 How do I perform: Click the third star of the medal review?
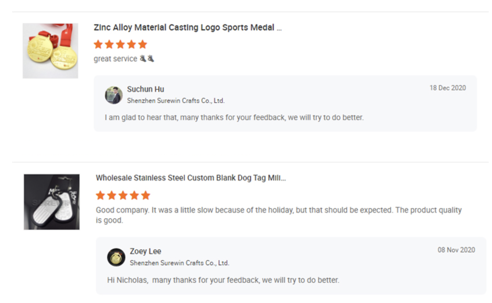pyautogui.click(x=120, y=44)
